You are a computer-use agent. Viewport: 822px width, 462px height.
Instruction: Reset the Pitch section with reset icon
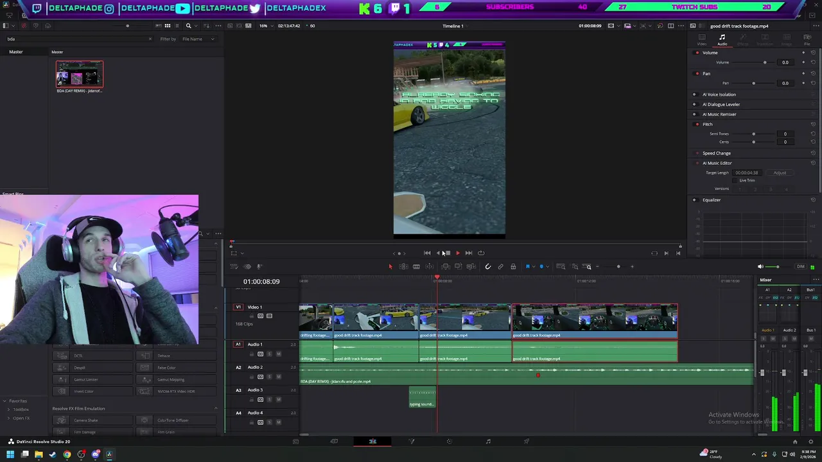pos(813,124)
